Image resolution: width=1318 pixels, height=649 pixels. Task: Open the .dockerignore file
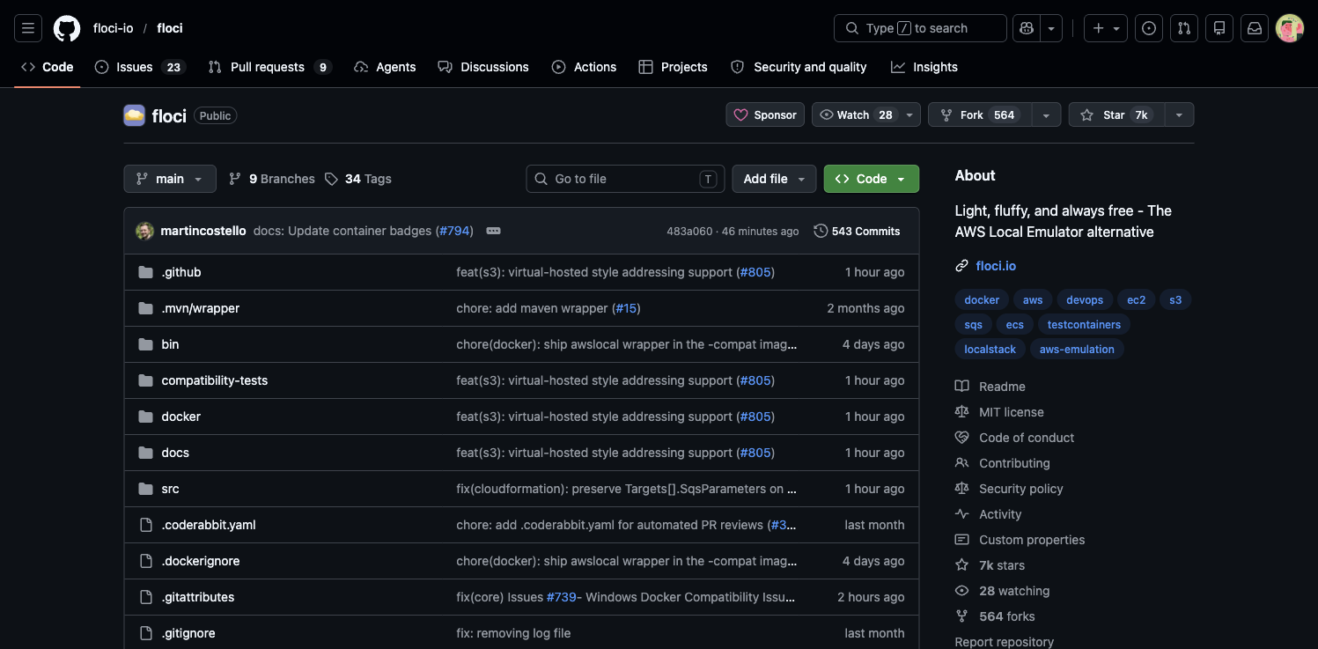(201, 561)
